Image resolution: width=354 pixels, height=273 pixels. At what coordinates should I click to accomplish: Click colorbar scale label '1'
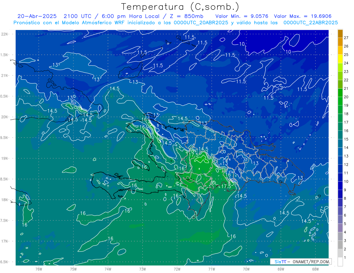(345, 258)
